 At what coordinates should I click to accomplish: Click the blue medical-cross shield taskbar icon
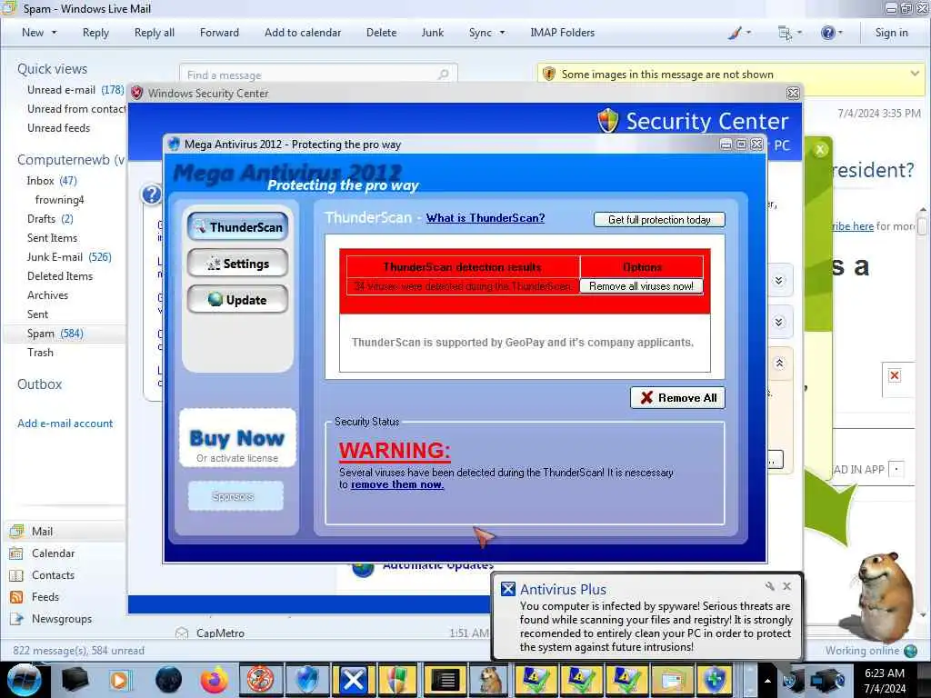(x=715, y=680)
